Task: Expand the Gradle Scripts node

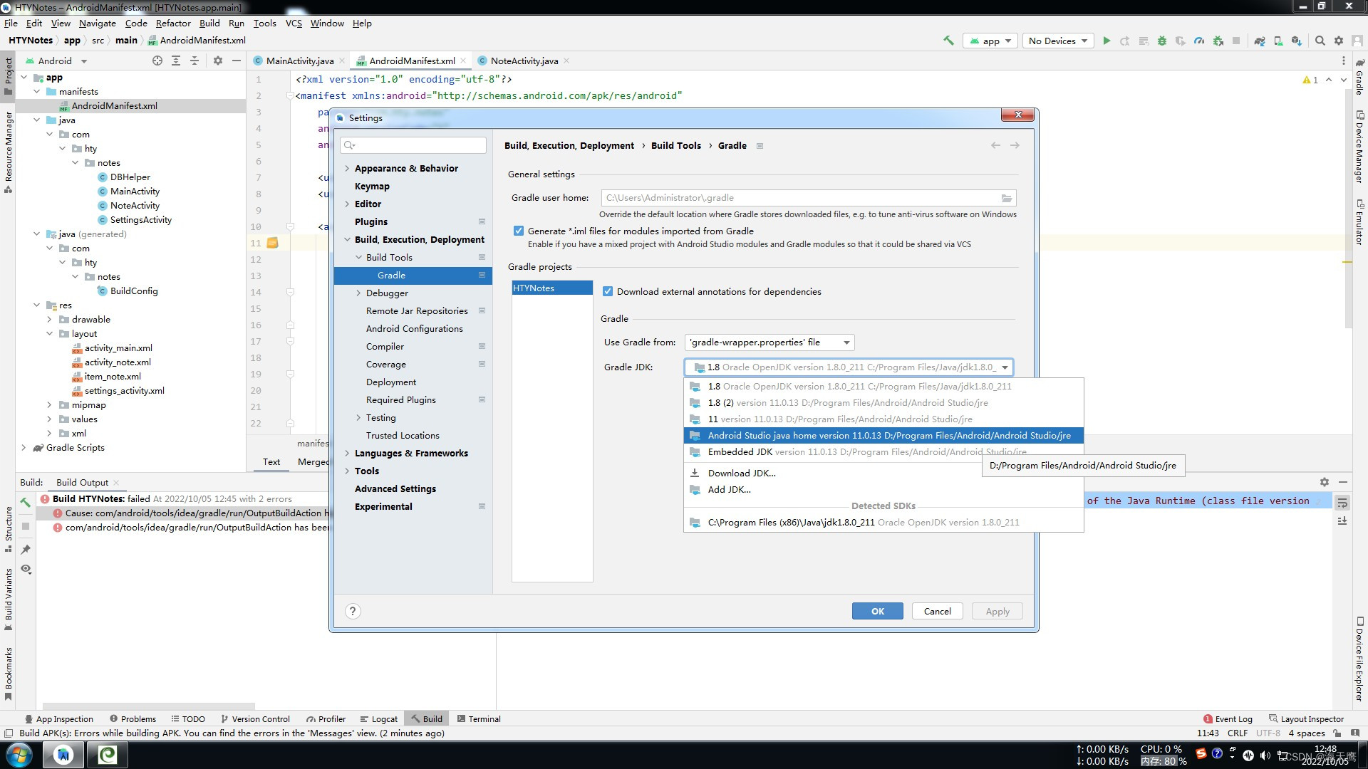Action: (x=24, y=448)
